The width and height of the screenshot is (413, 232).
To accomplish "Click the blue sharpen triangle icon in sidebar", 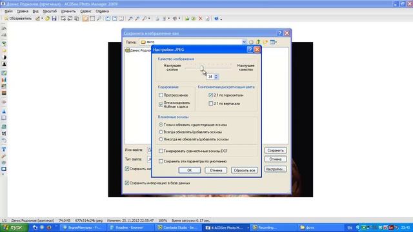I will [4, 111].
